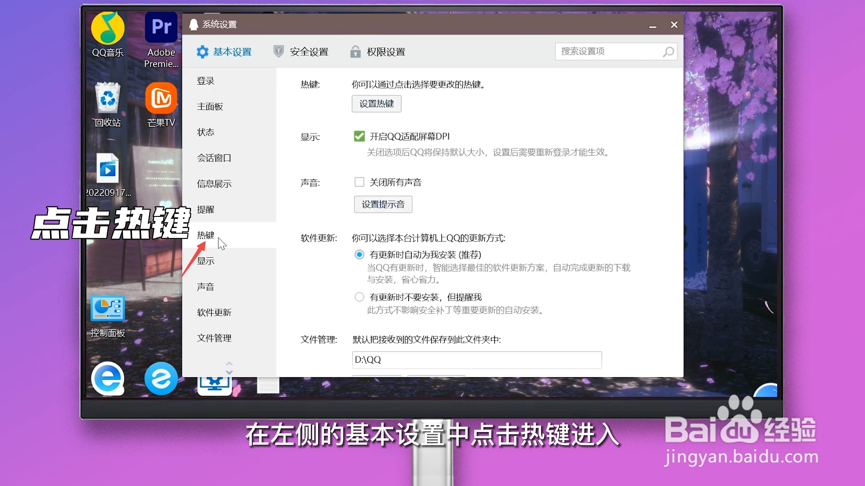Screen dimensions: 865x486
Task: Select 状态 in the sidebar
Action: pos(229,132)
